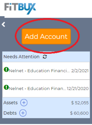The height and width of the screenshot is (125, 92).
Task: Open Nelnet - Education Finan... account dated 12/21/2020
Action: point(38,88)
